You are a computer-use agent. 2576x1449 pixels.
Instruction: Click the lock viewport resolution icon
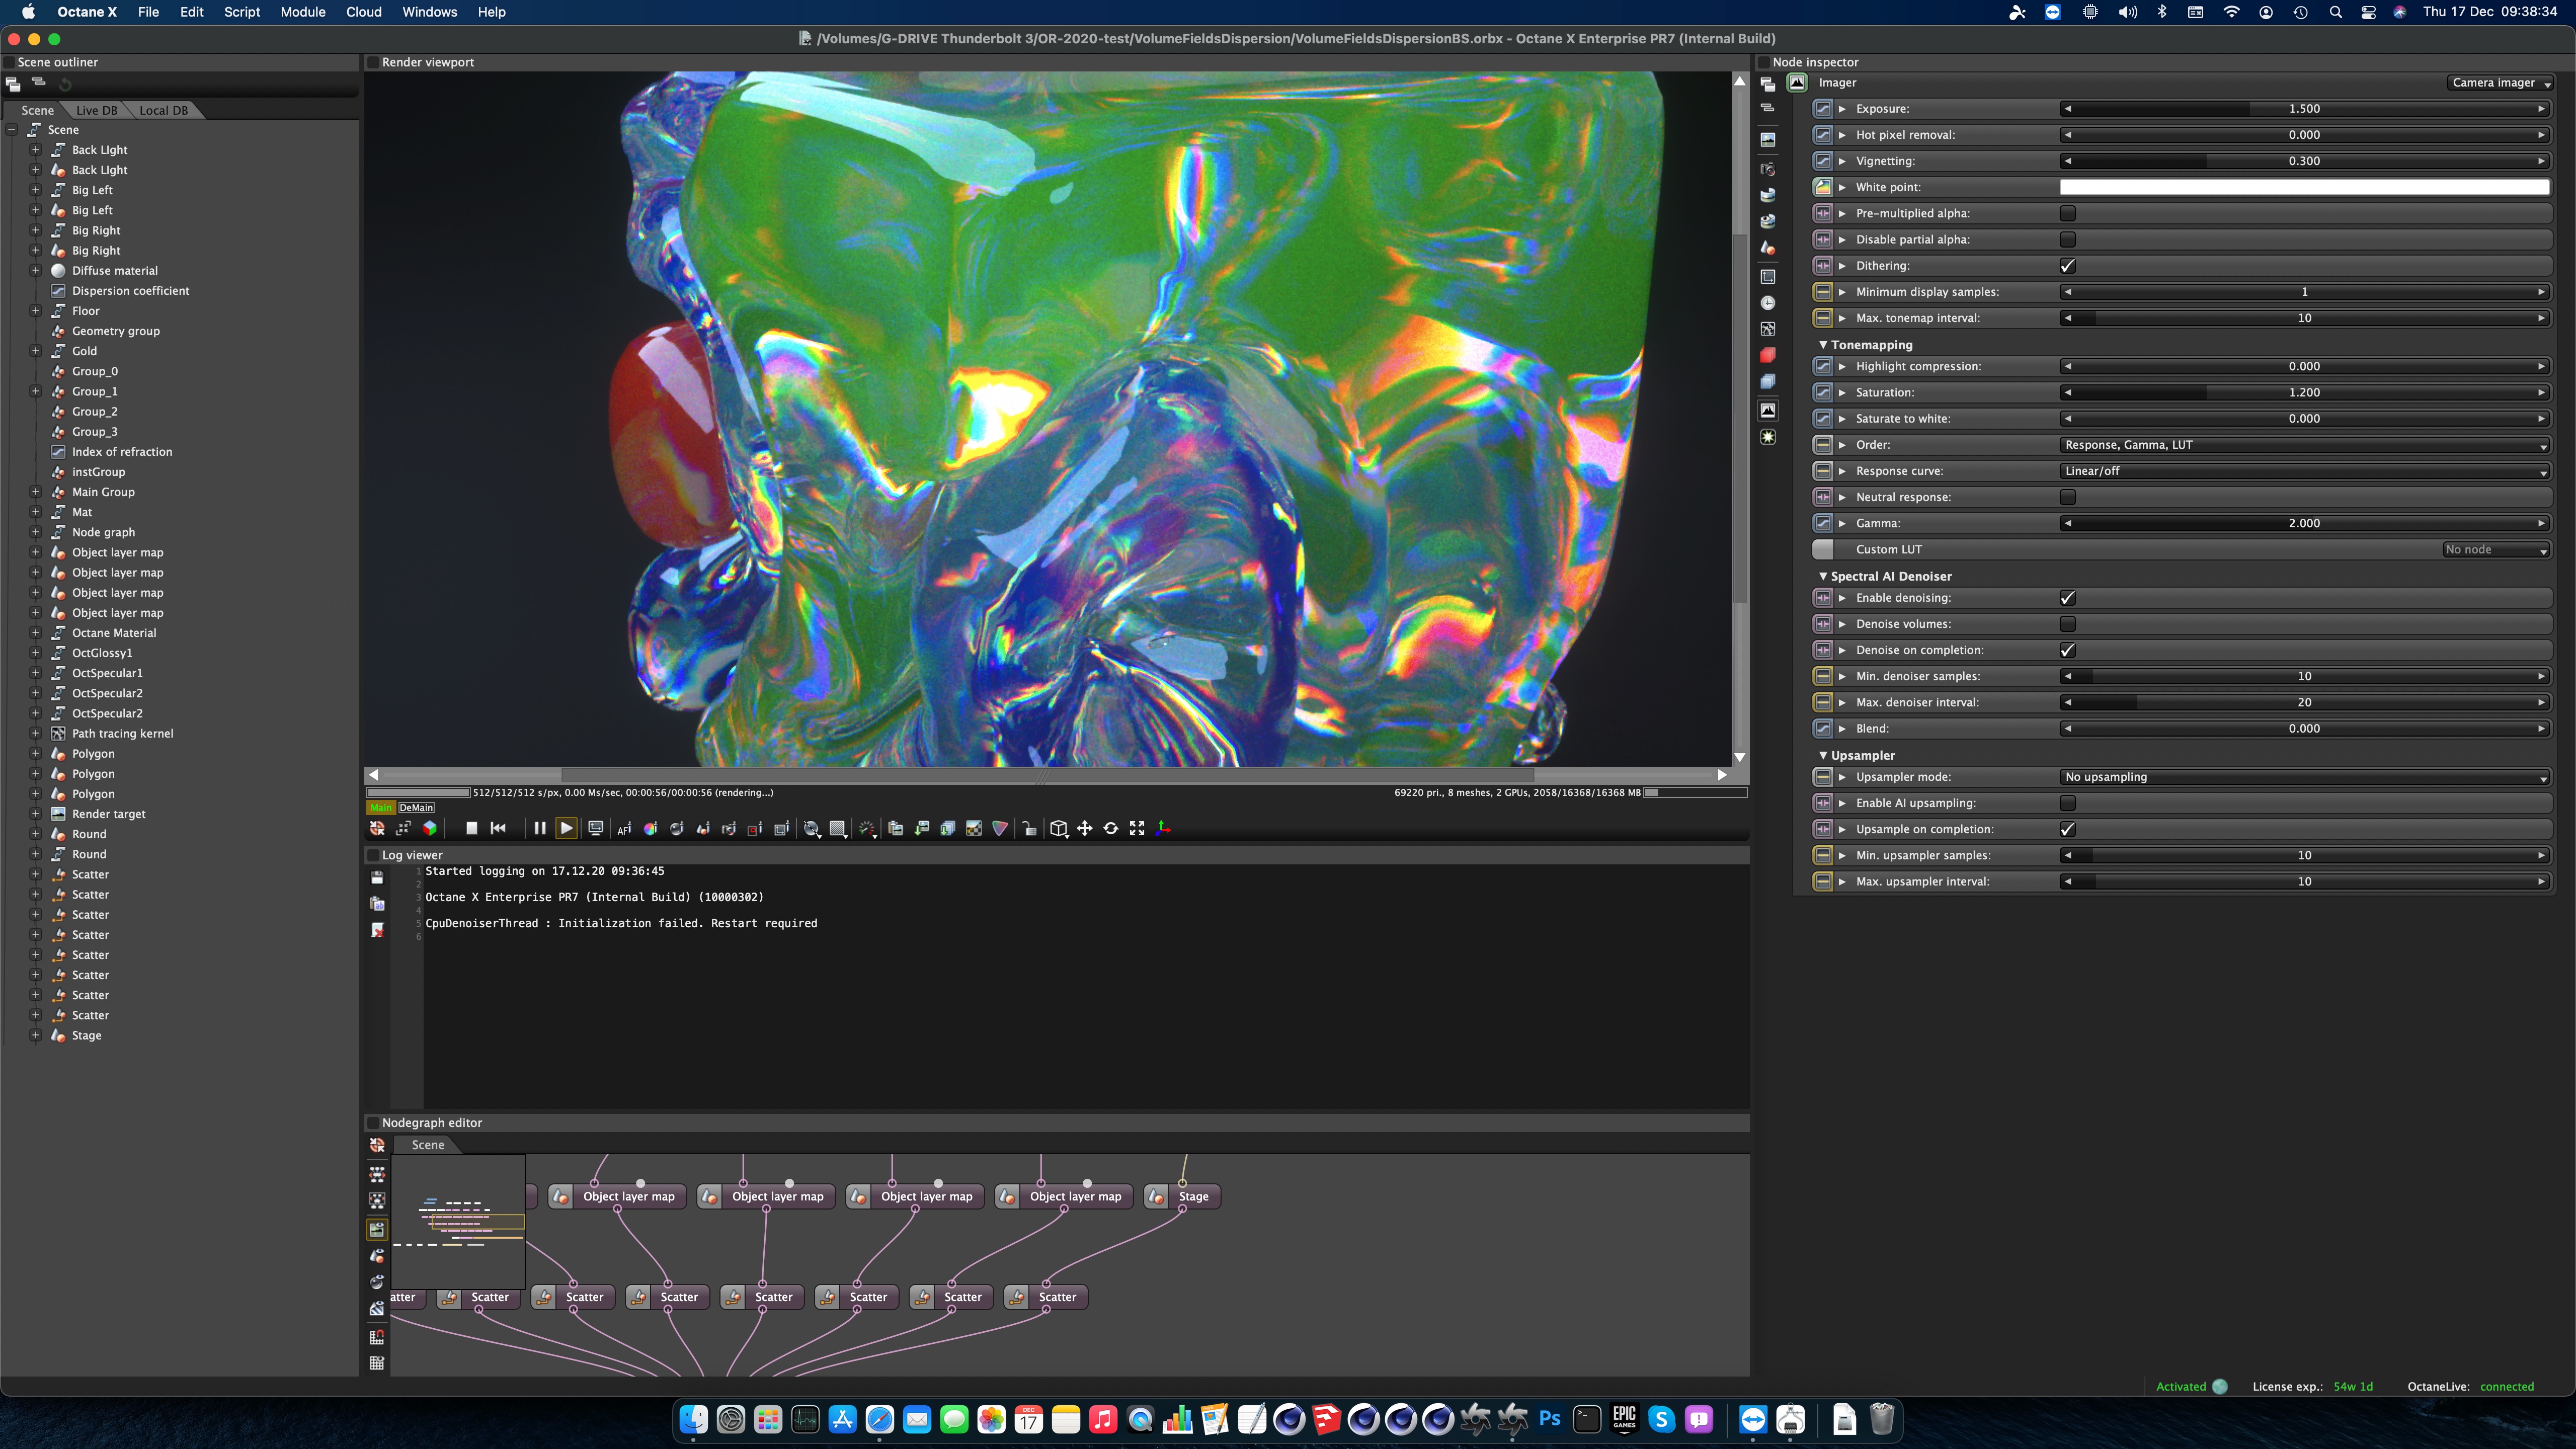point(1029,828)
